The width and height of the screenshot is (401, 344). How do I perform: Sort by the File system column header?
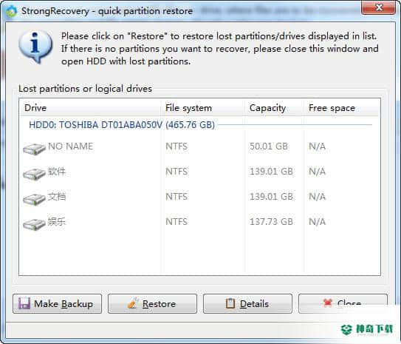(202, 108)
